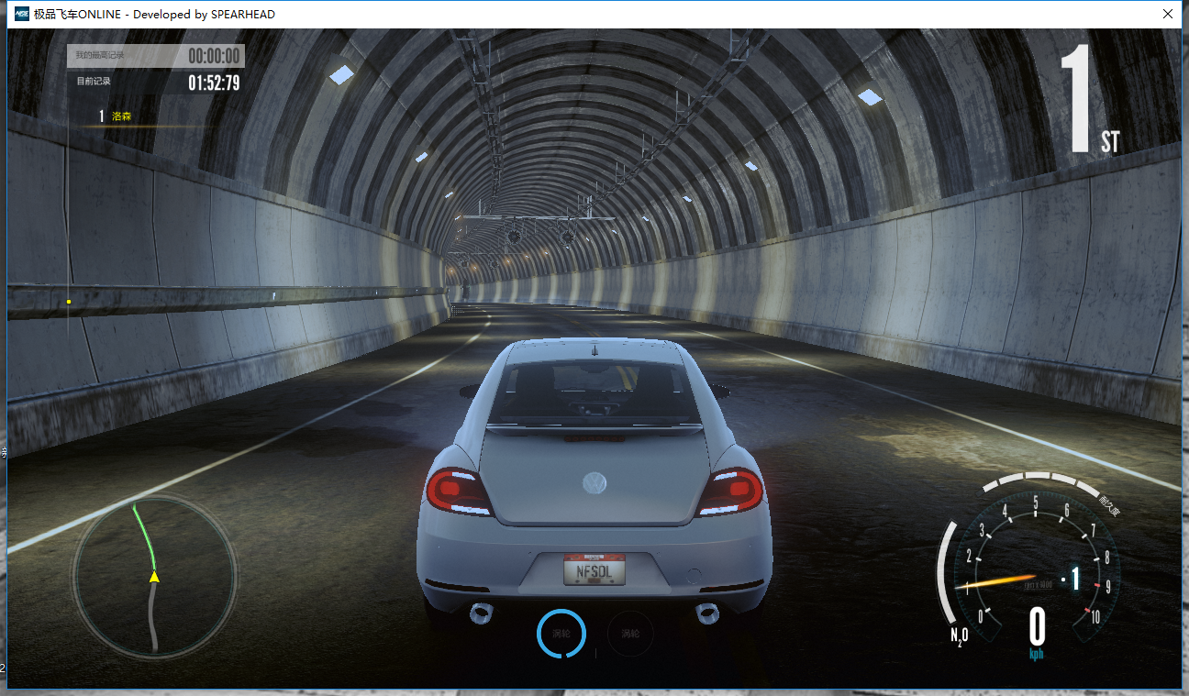Click the 00:00:00 best record time

[x=215, y=56]
